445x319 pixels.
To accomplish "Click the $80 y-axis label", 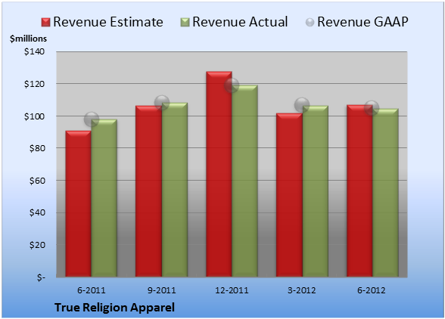I will point(37,148).
